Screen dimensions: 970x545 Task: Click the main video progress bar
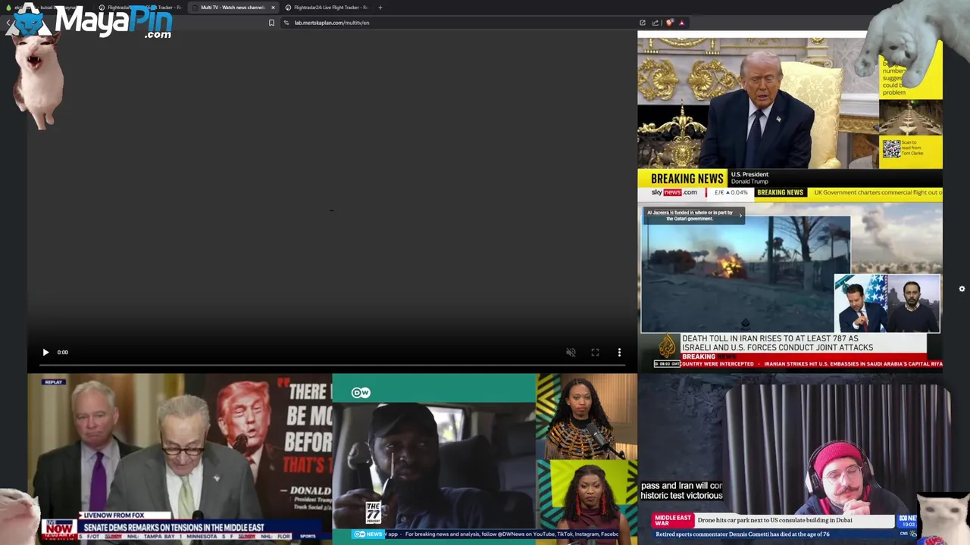pyautogui.click(x=333, y=365)
